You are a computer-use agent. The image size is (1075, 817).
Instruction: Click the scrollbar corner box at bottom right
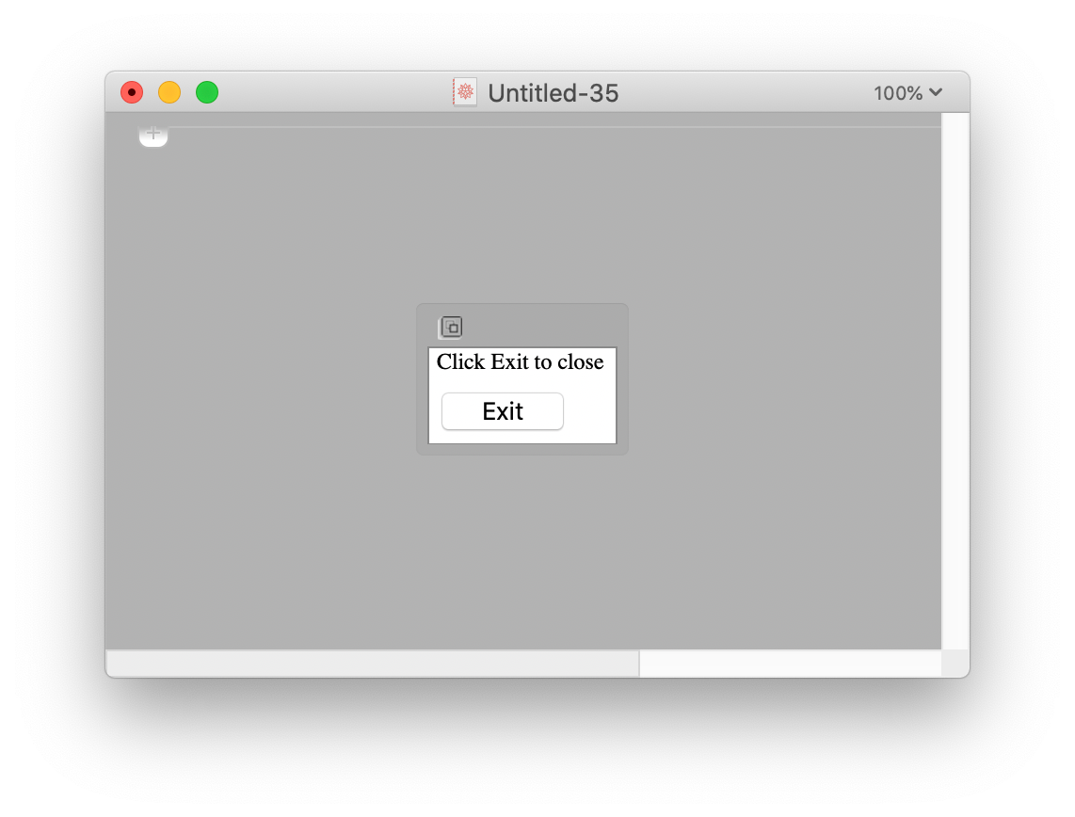(x=955, y=663)
